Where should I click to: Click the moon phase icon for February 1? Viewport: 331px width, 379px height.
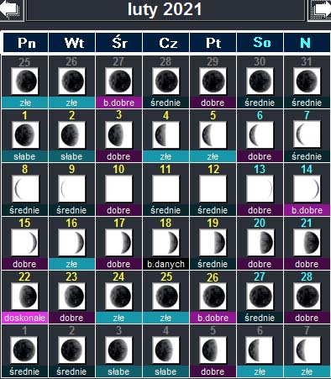point(25,135)
